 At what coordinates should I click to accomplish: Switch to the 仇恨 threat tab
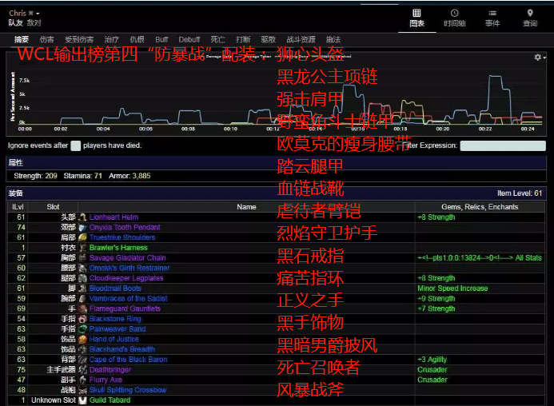pos(137,40)
